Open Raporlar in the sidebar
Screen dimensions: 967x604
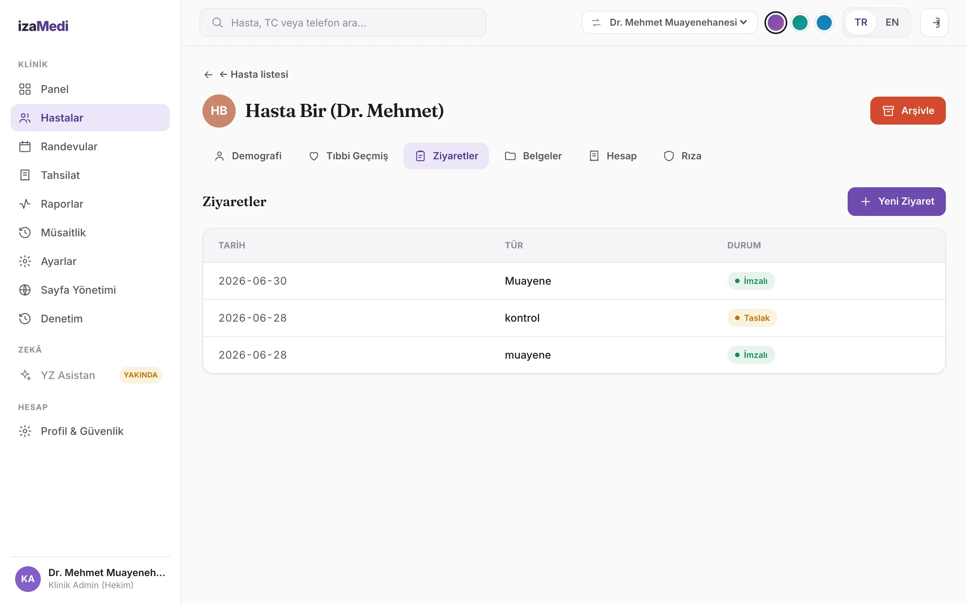click(x=90, y=204)
